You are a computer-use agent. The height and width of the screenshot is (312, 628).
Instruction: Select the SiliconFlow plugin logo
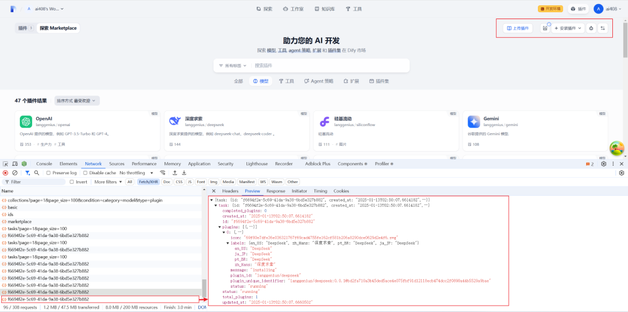click(324, 121)
